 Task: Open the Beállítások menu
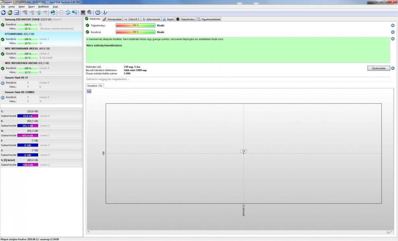tap(43, 7)
